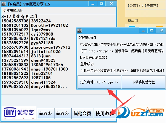
Task: Click the line starting 手机登录很多都需要手机验证码
Action: tap(122, 71)
